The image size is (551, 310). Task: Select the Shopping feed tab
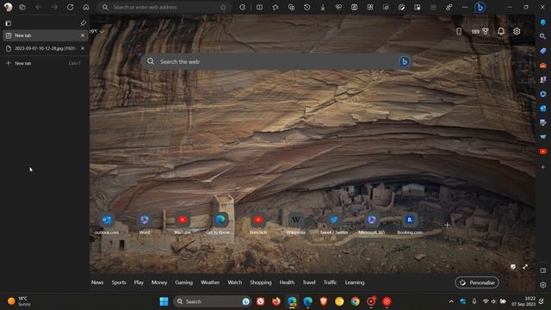[x=261, y=282]
